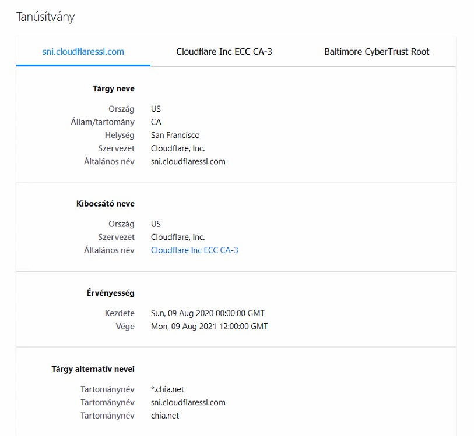Click the Érvényesség section heading
Screen dimensions: 474x436
[x=110, y=293]
